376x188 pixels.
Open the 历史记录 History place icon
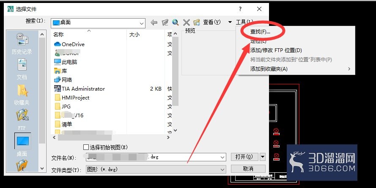tap(22, 40)
